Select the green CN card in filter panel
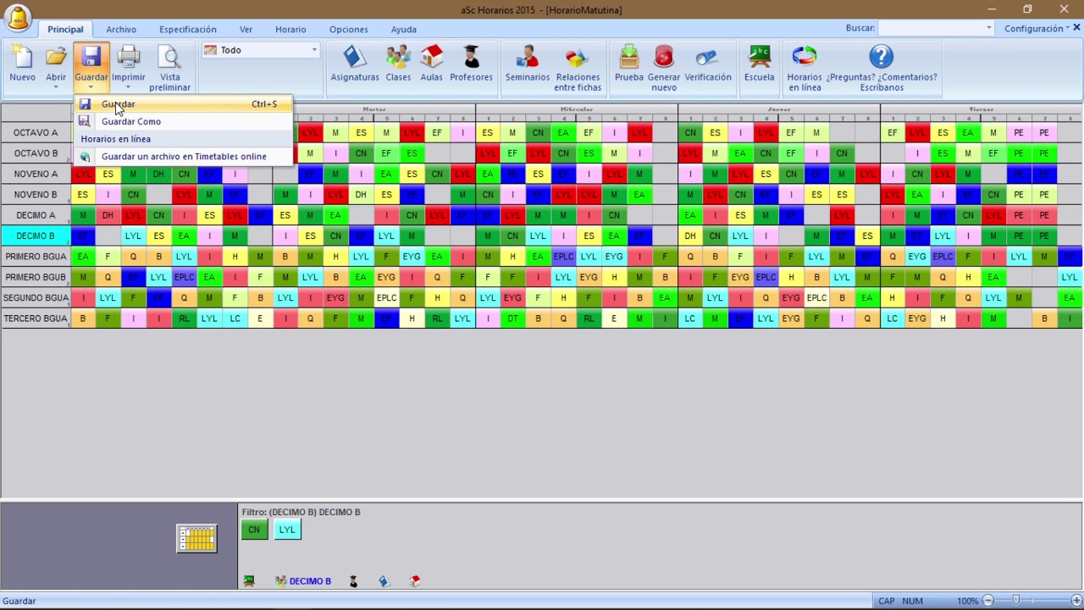 (x=254, y=530)
